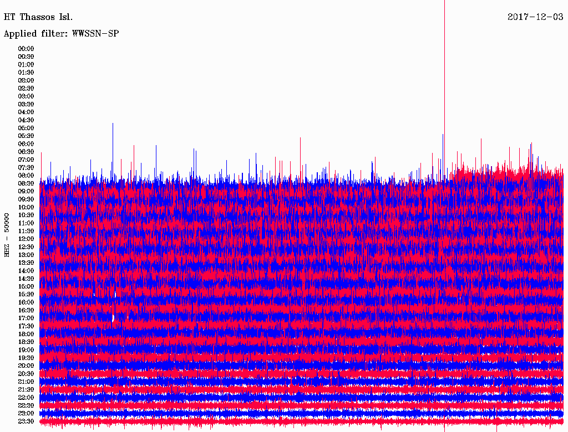Image resolution: width=568 pixels, height=432 pixels.
Task: Select the 23:30 time row label
Action: coord(26,421)
